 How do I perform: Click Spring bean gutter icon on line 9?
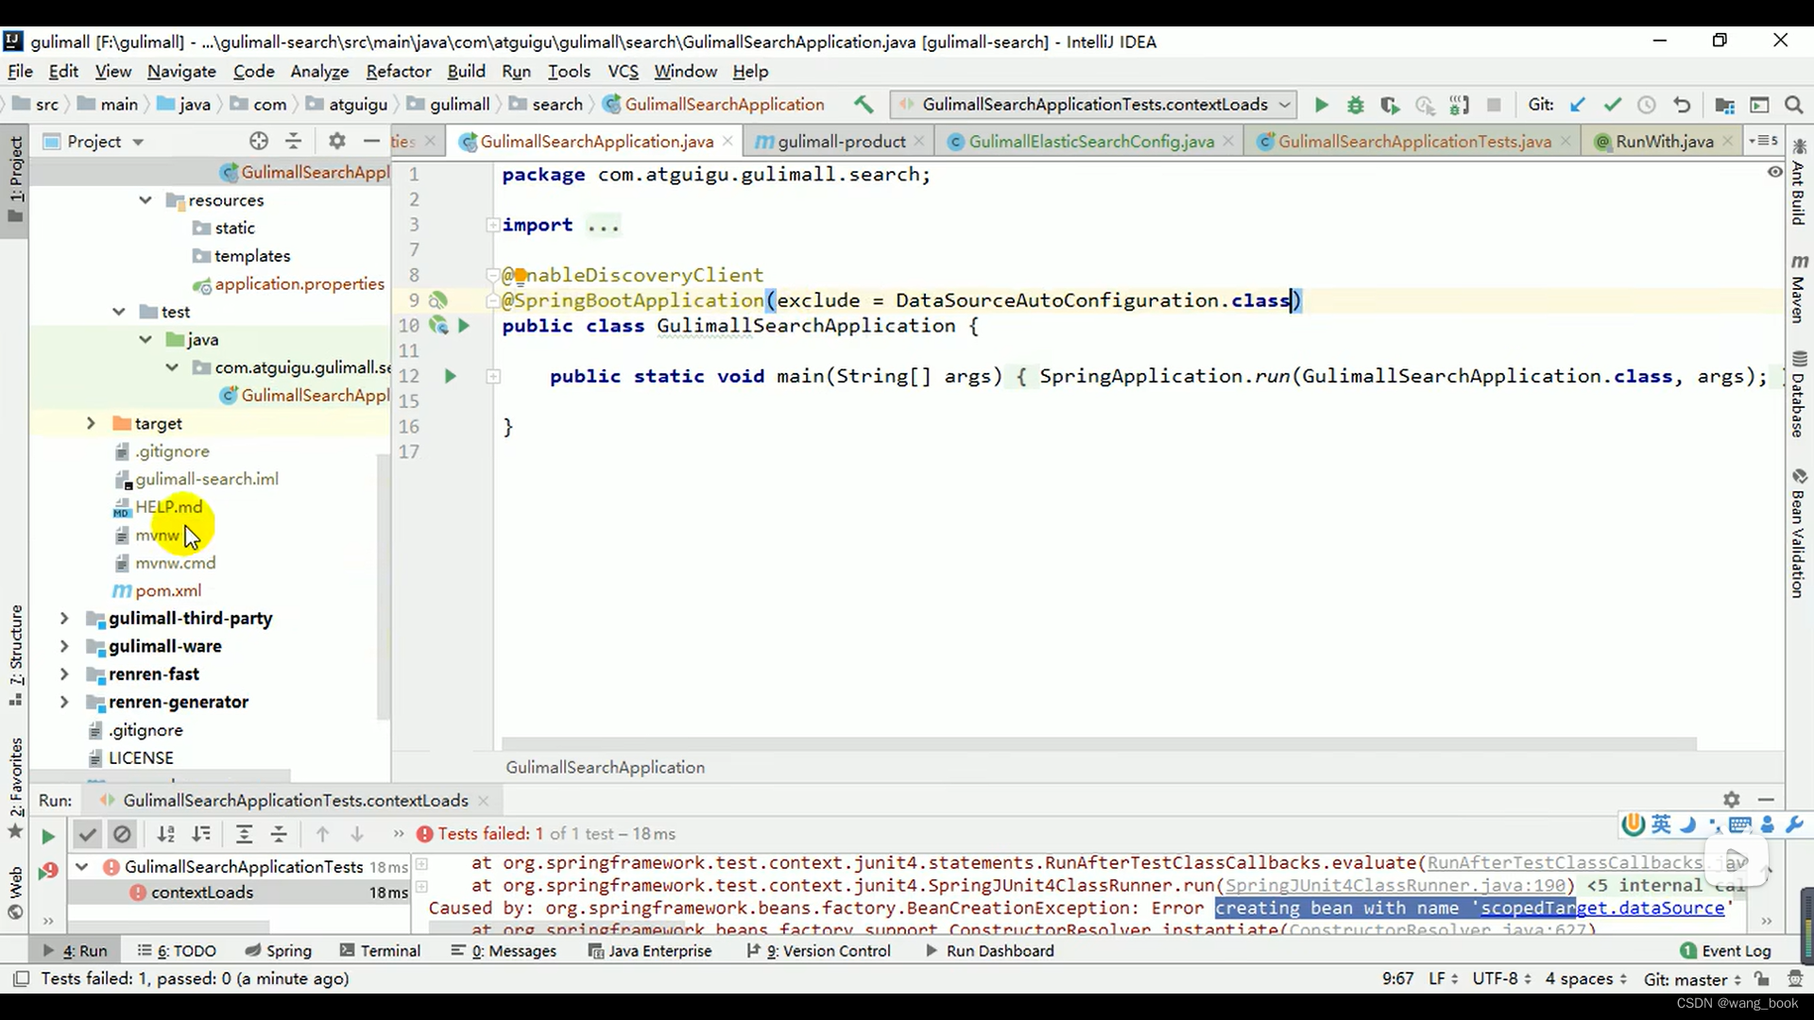(437, 301)
